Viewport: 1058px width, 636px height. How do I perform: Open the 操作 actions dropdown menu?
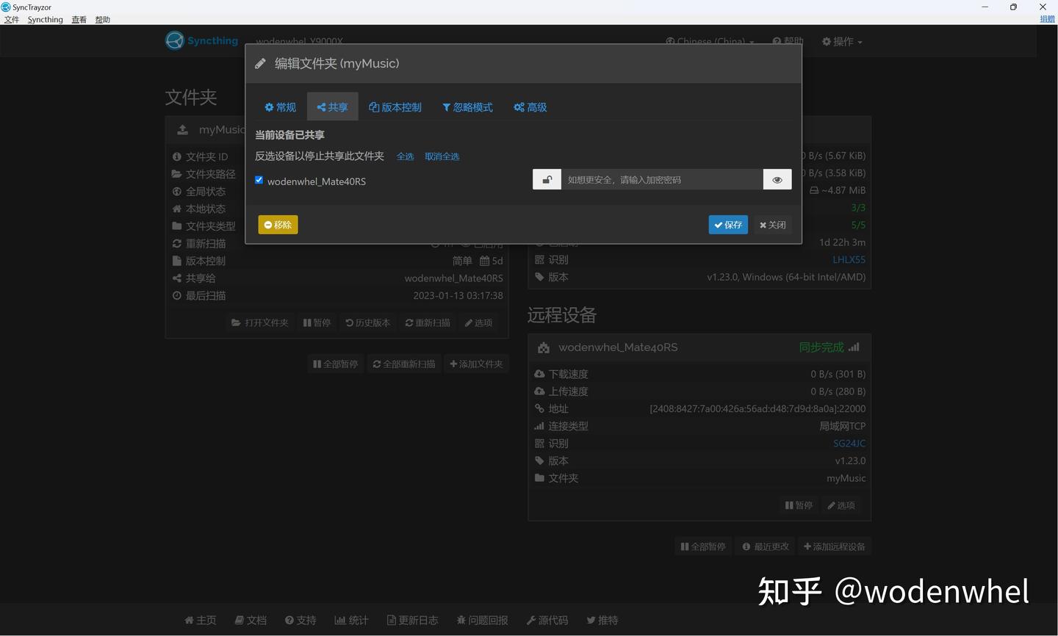coord(841,41)
